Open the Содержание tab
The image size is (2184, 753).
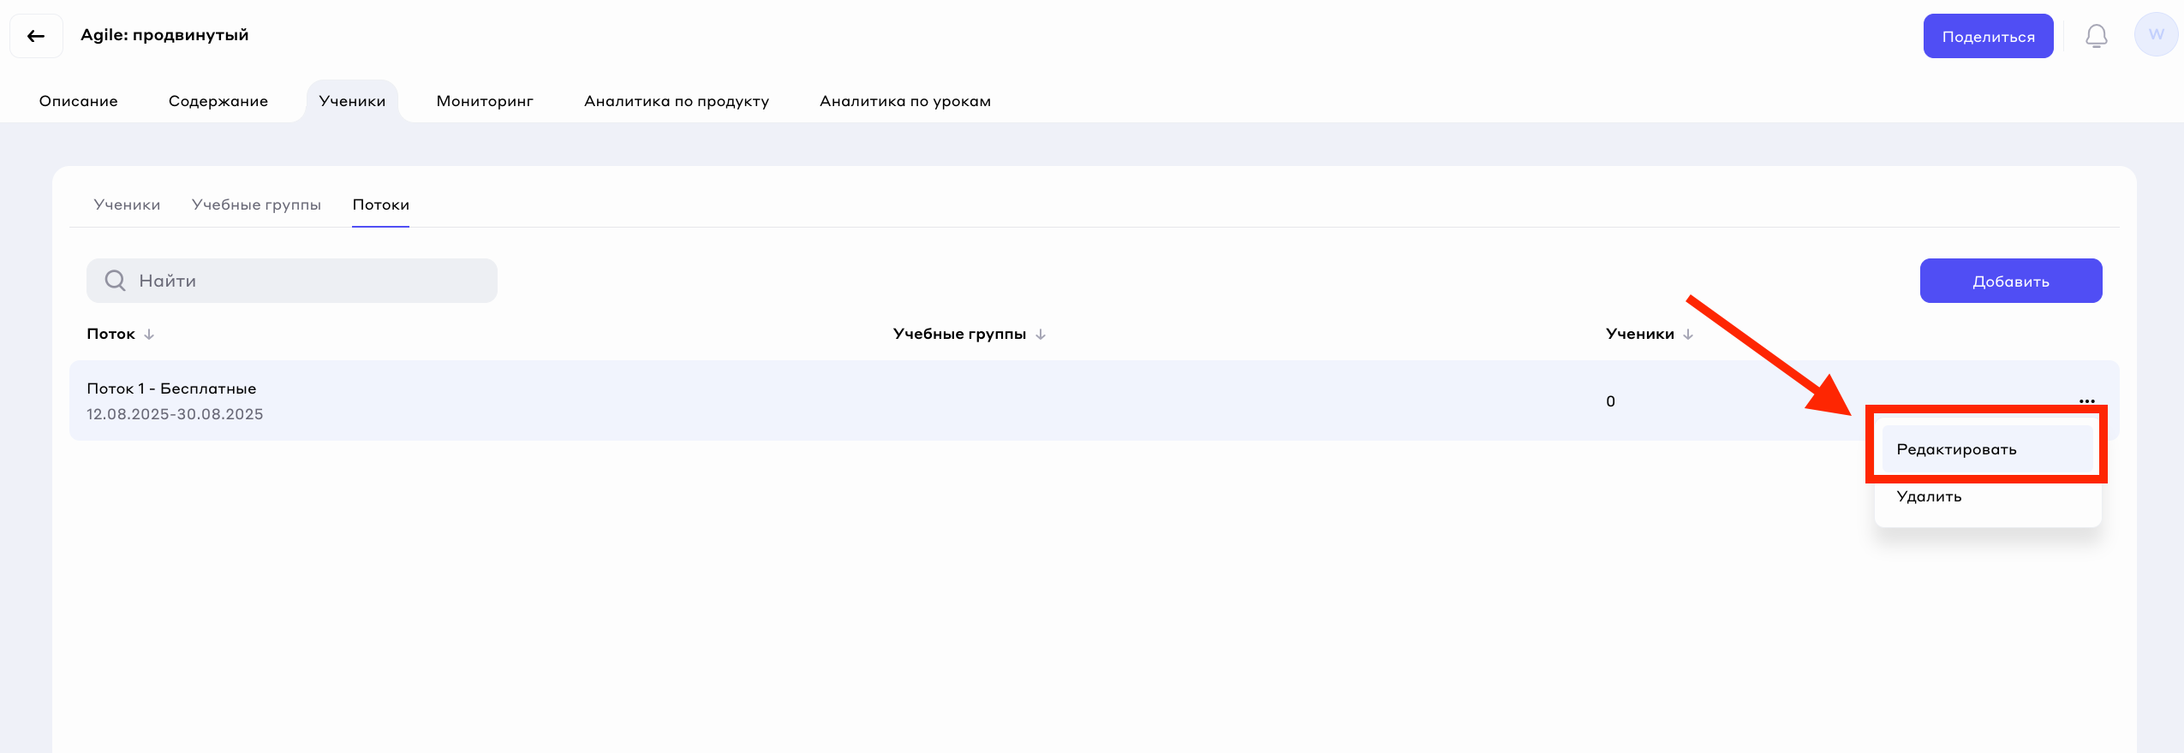pos(218,101)
